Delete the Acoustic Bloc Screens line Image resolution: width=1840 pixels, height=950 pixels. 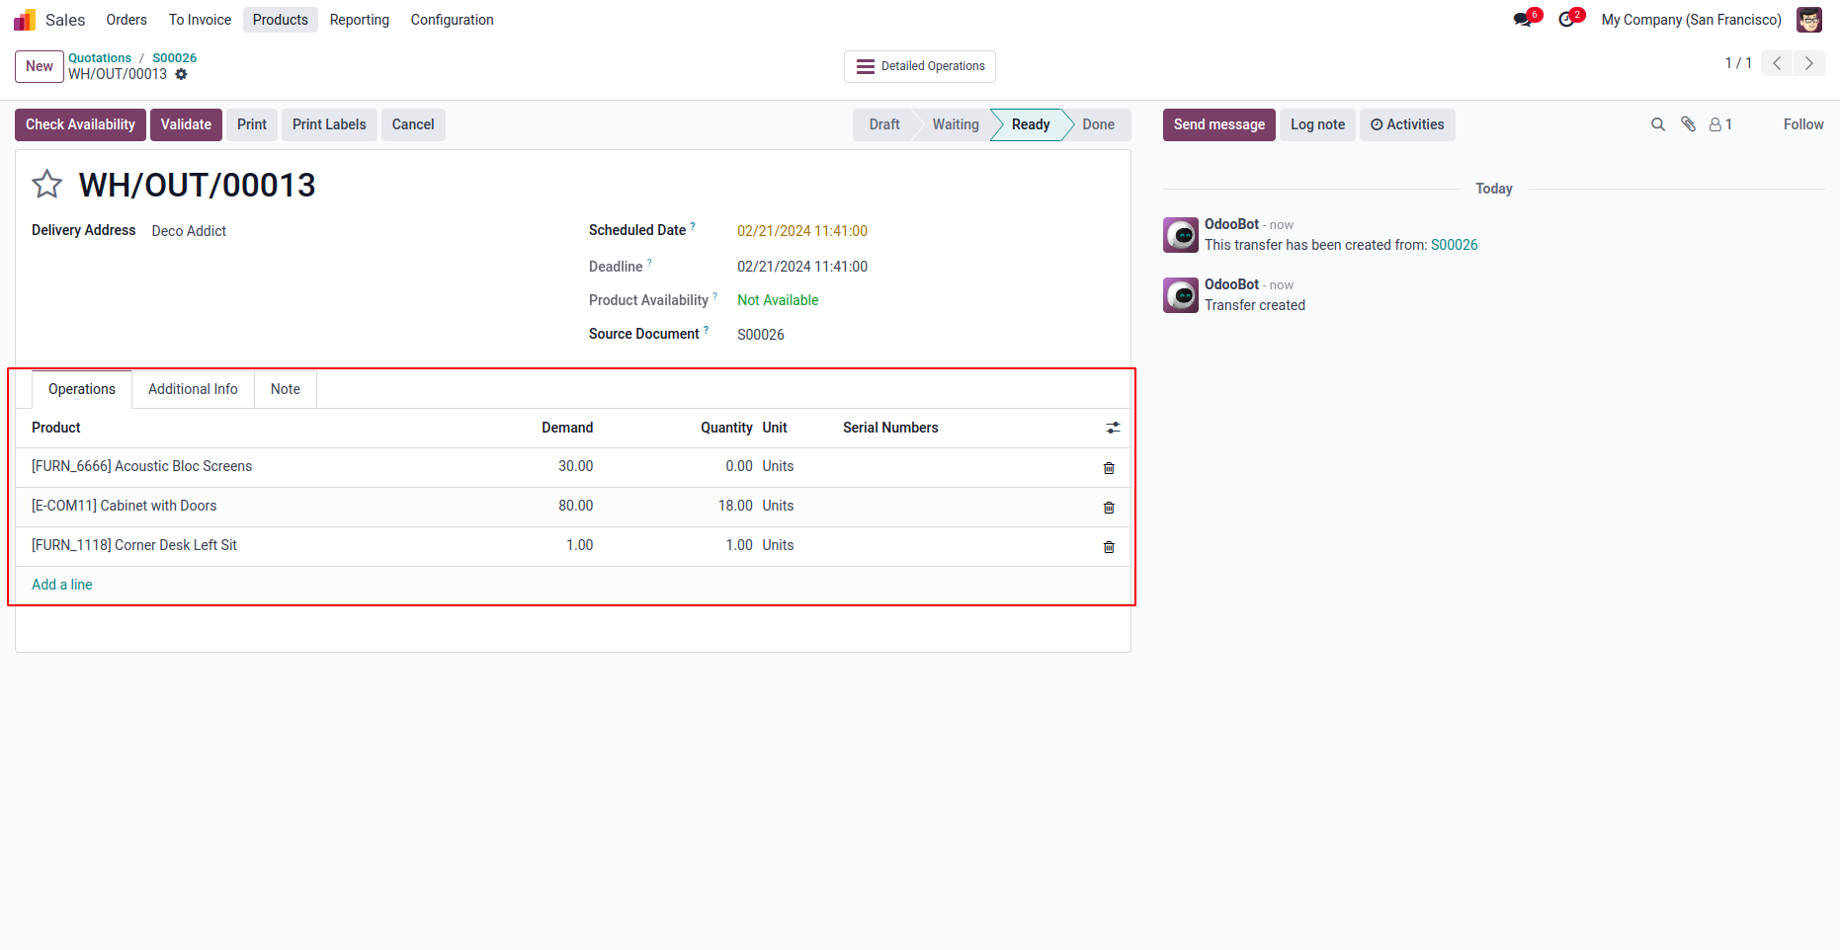click(x=1109, y=468)
